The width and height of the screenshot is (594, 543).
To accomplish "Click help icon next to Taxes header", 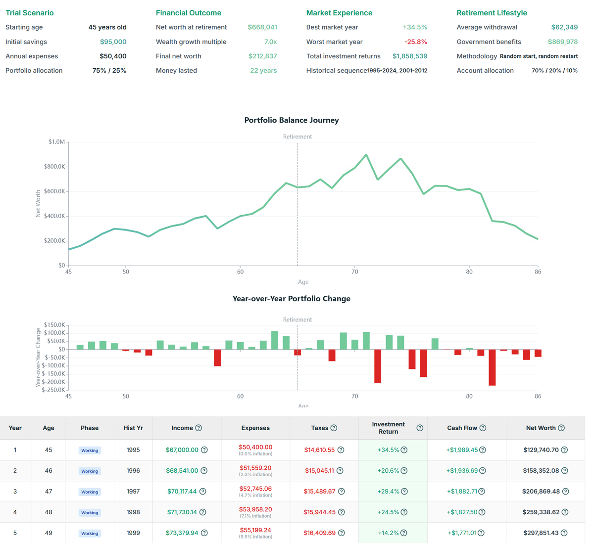I will tap(334, 428).
